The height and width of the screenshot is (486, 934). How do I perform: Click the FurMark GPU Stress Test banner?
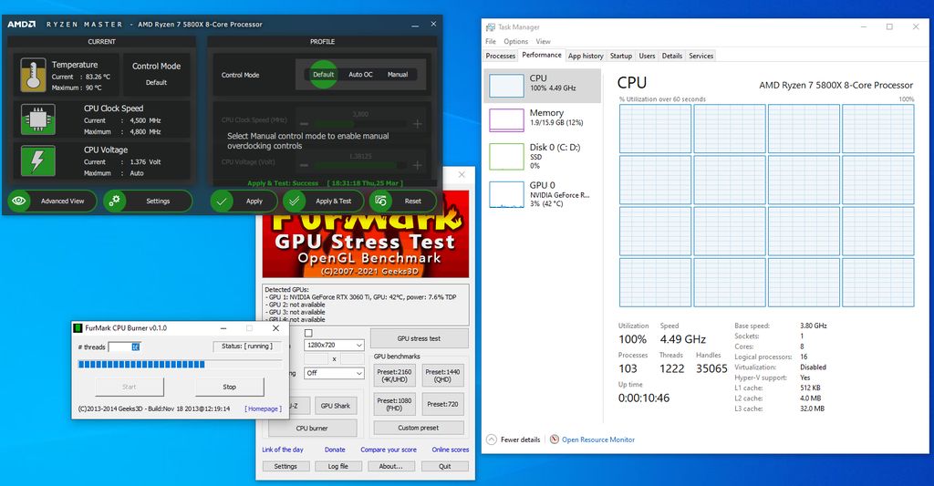(365, 234)
